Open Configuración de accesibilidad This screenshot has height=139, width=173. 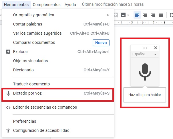point(41,130)
